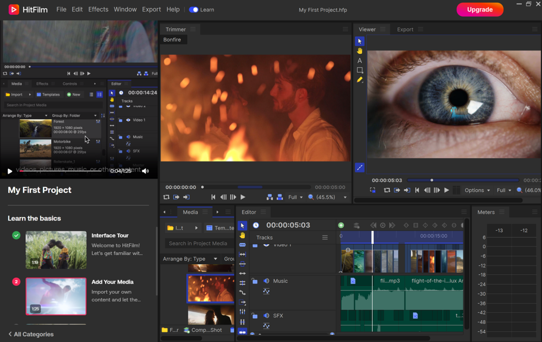Select the Hand tool in the Viewer toolbar
The height and width of the screenshot is (342, 542).
(x=359, y=51)
